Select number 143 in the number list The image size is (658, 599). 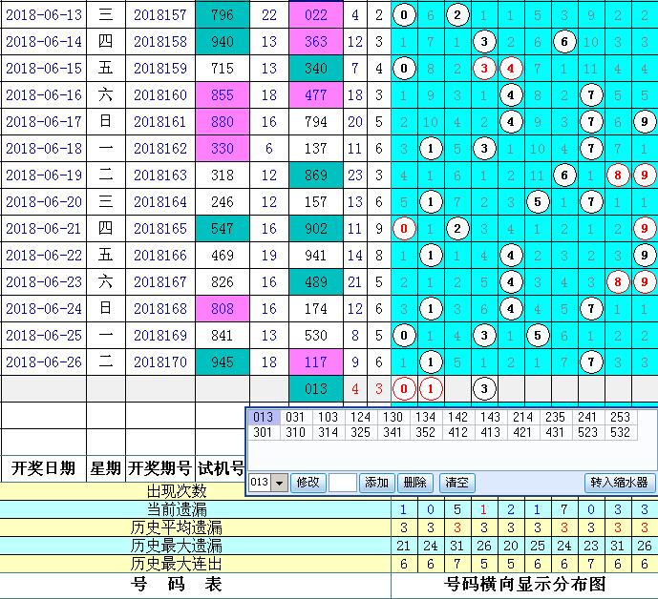pos(490,417)
